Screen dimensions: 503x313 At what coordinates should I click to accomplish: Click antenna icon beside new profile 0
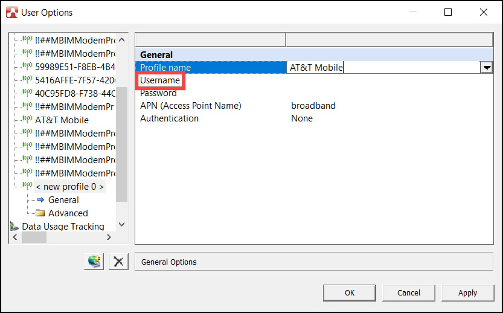[x=27, y=186]
